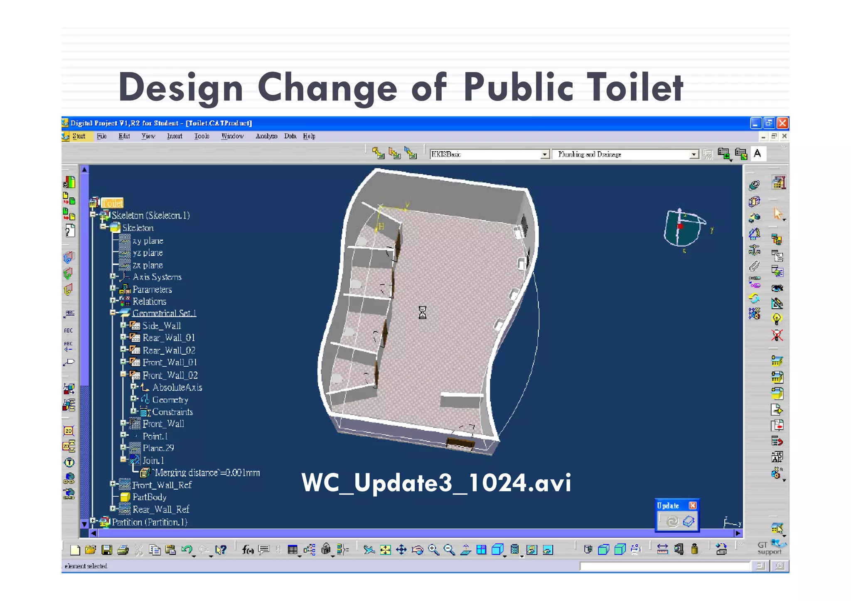This screenshot has width=851, height=601.
Task: Click the Print icon in bottom toolbar
Action: click(123, 550)
